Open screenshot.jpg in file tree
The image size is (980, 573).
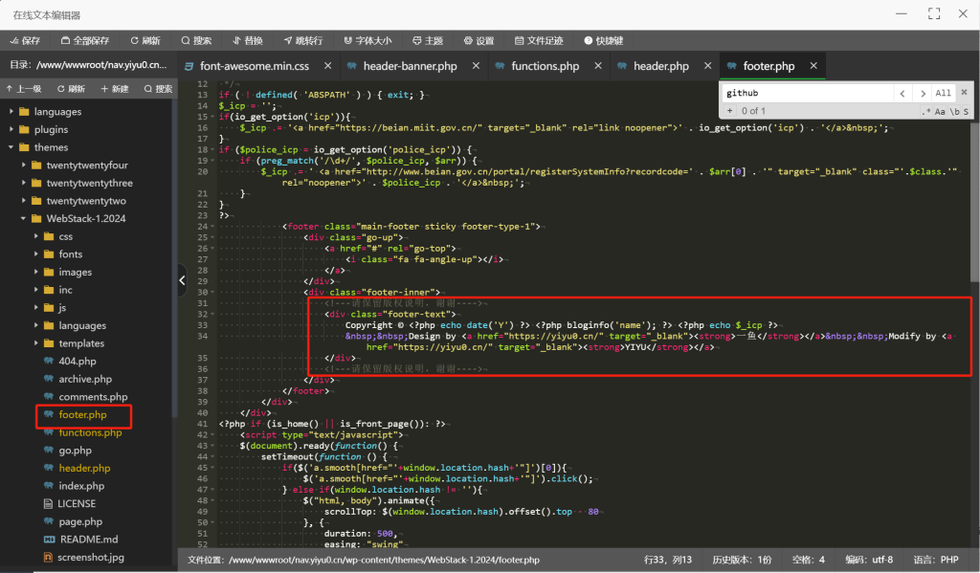(x=91, y=558)
